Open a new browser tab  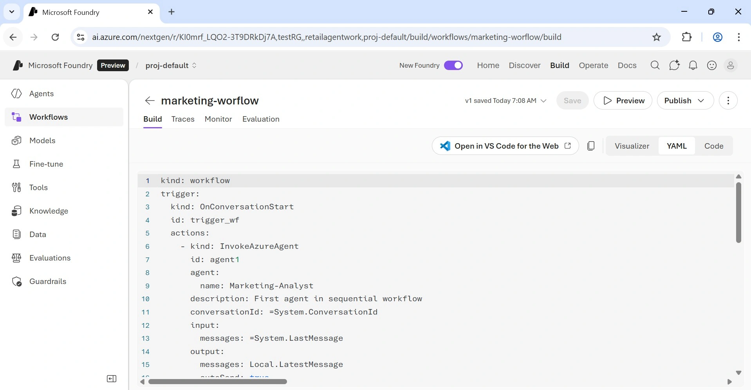tap(172, 12)
